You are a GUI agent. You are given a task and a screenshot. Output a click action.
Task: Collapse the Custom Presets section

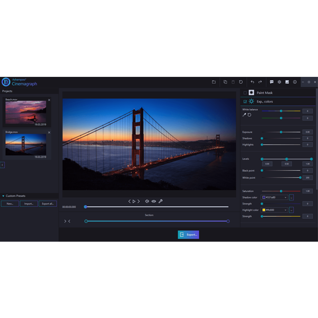click(3, 196)
